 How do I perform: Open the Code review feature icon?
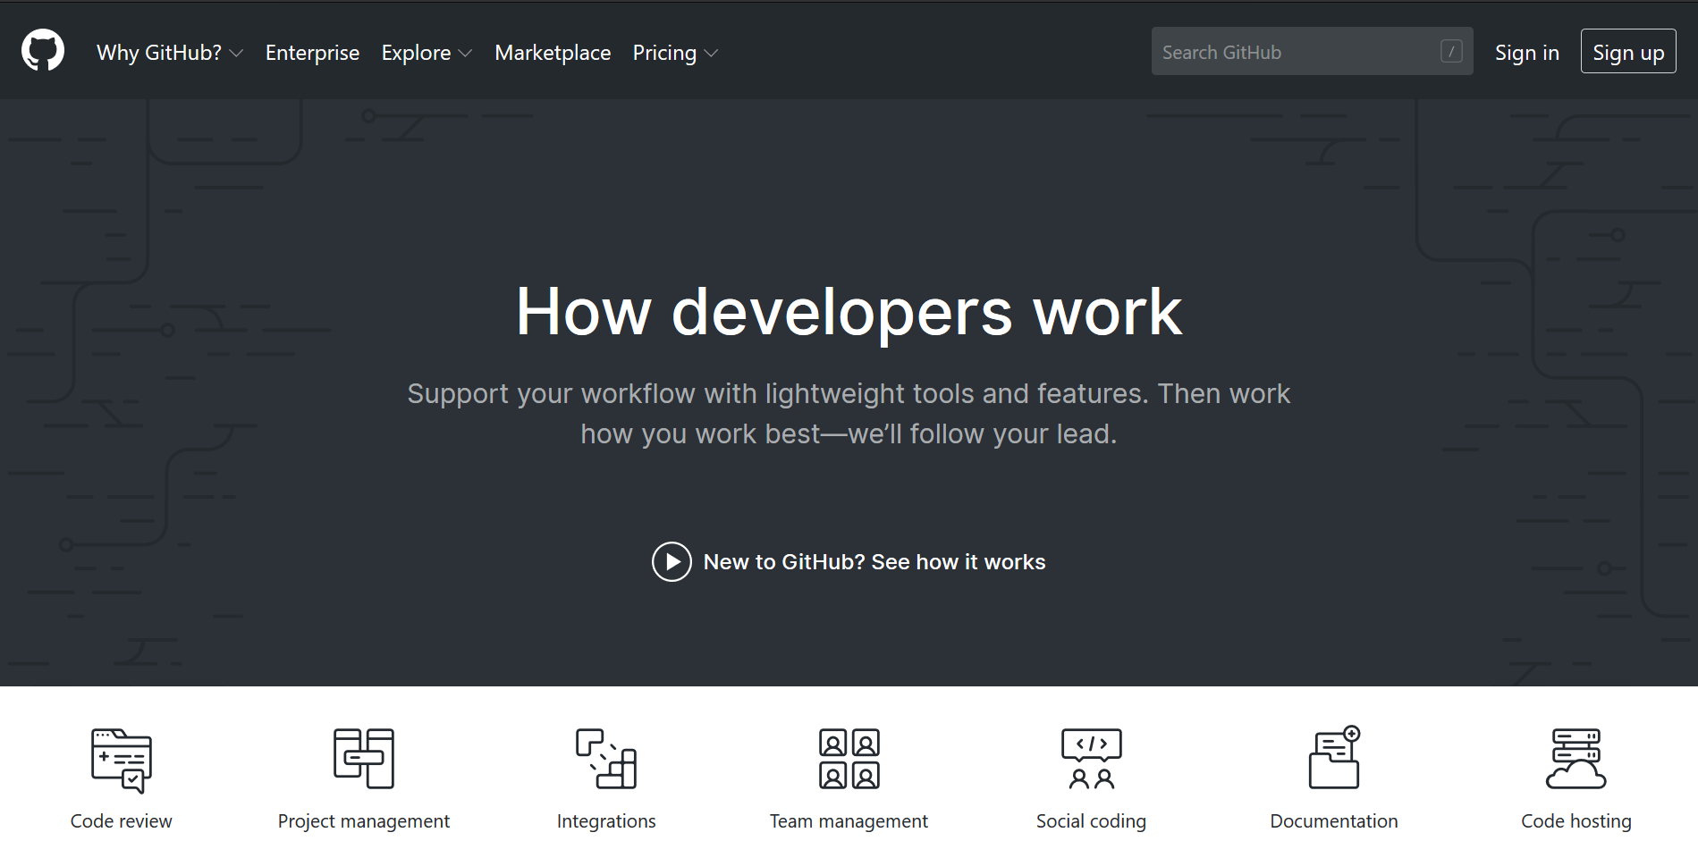[122, 761]
